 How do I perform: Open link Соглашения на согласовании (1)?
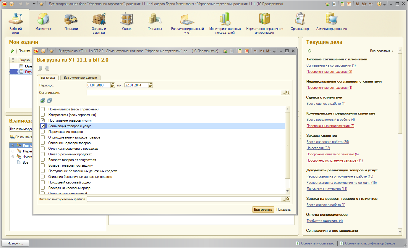[331, 65]
